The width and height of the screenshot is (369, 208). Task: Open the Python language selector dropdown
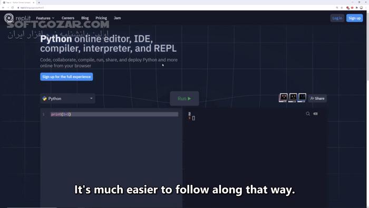tap(67, 99)
